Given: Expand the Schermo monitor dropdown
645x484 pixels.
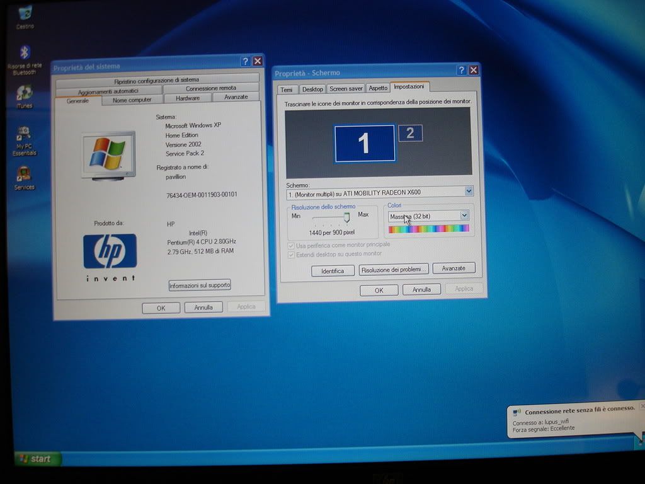Looking at the screenshot, I should [468, 191].
